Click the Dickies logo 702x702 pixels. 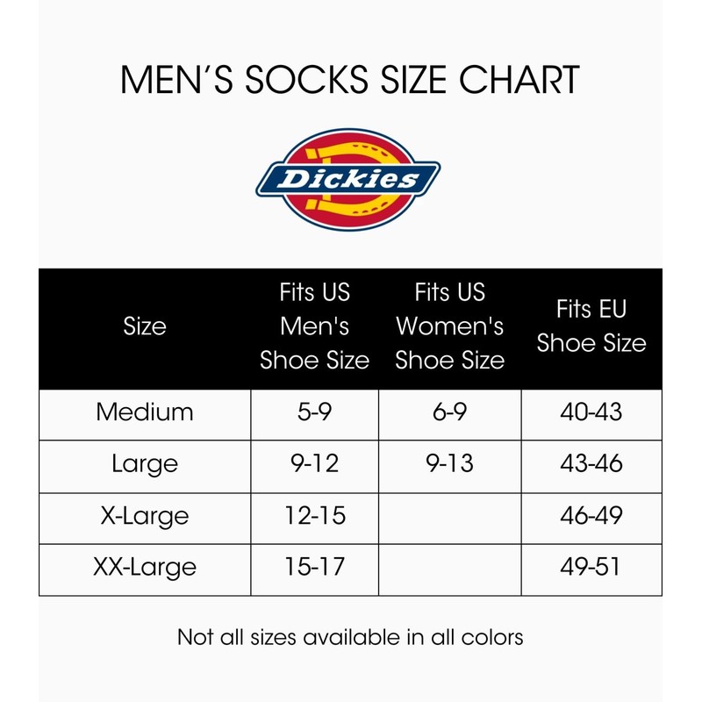click(348, 180)
